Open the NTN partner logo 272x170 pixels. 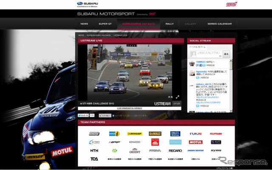[94, 150]
